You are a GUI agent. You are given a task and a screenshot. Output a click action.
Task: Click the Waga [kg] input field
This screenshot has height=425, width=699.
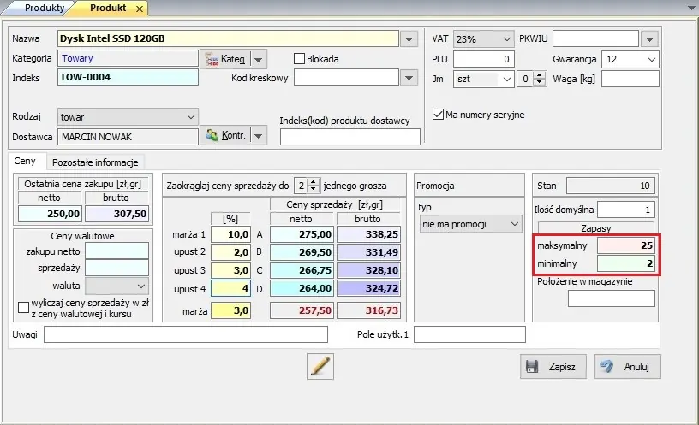click(630, 80)
